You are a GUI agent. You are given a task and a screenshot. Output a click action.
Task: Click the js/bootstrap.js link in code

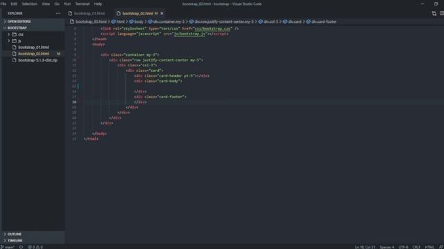(x=189, y=34)
